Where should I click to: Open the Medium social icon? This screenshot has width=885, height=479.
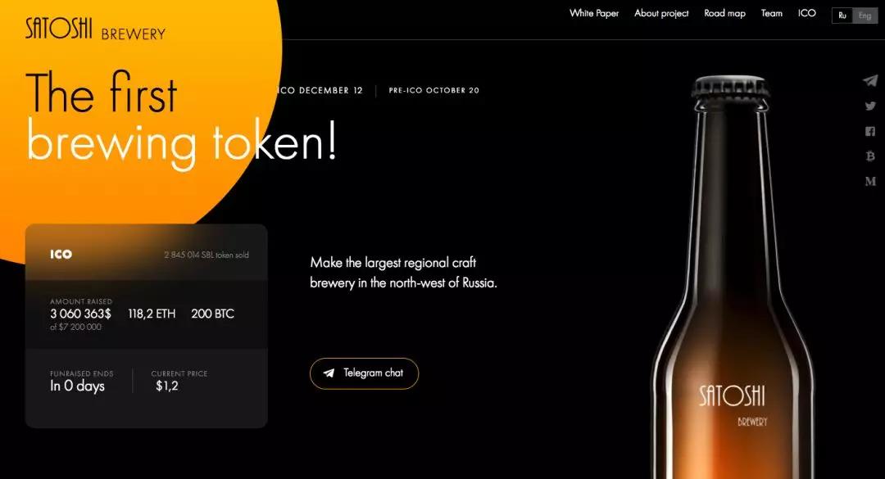point(869,181)
